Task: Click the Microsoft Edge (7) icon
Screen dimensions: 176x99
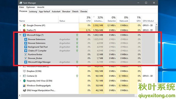Action: [24, 35]
